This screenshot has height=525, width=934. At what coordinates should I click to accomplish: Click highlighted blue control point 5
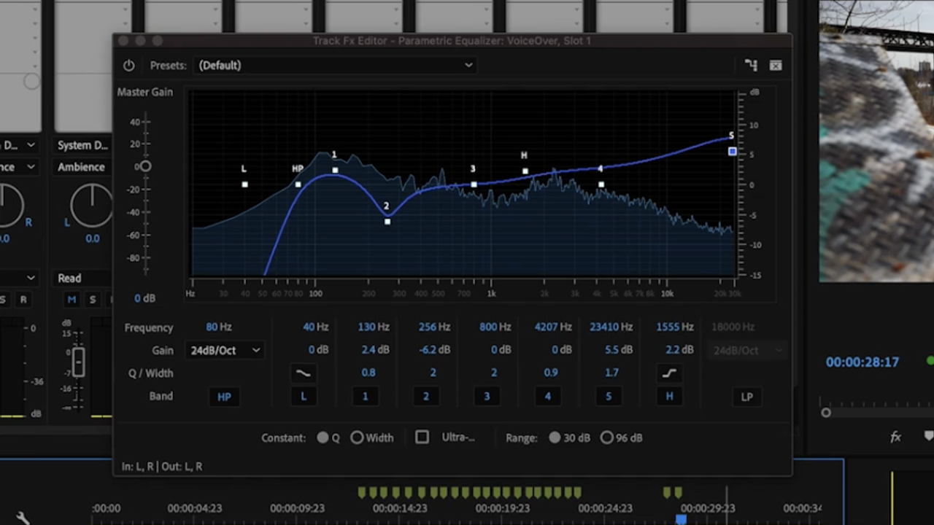[732, 151]
